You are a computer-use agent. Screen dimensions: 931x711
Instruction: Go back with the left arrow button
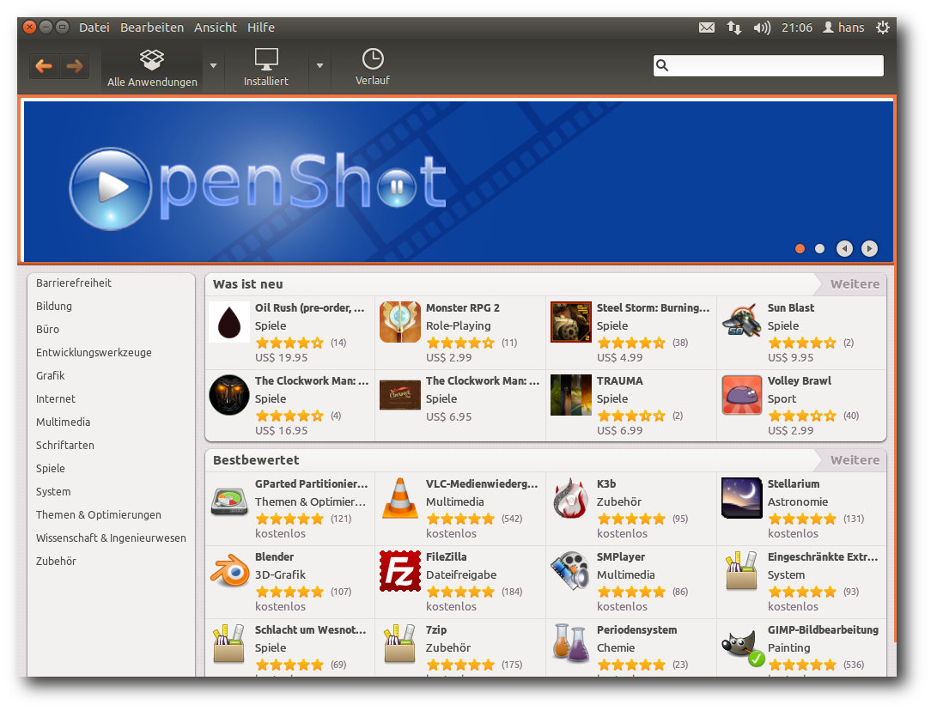44,66
